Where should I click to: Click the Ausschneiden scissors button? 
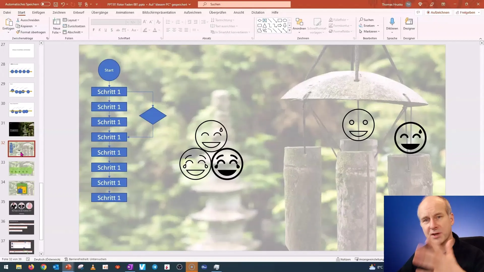[x=28, y=20]
